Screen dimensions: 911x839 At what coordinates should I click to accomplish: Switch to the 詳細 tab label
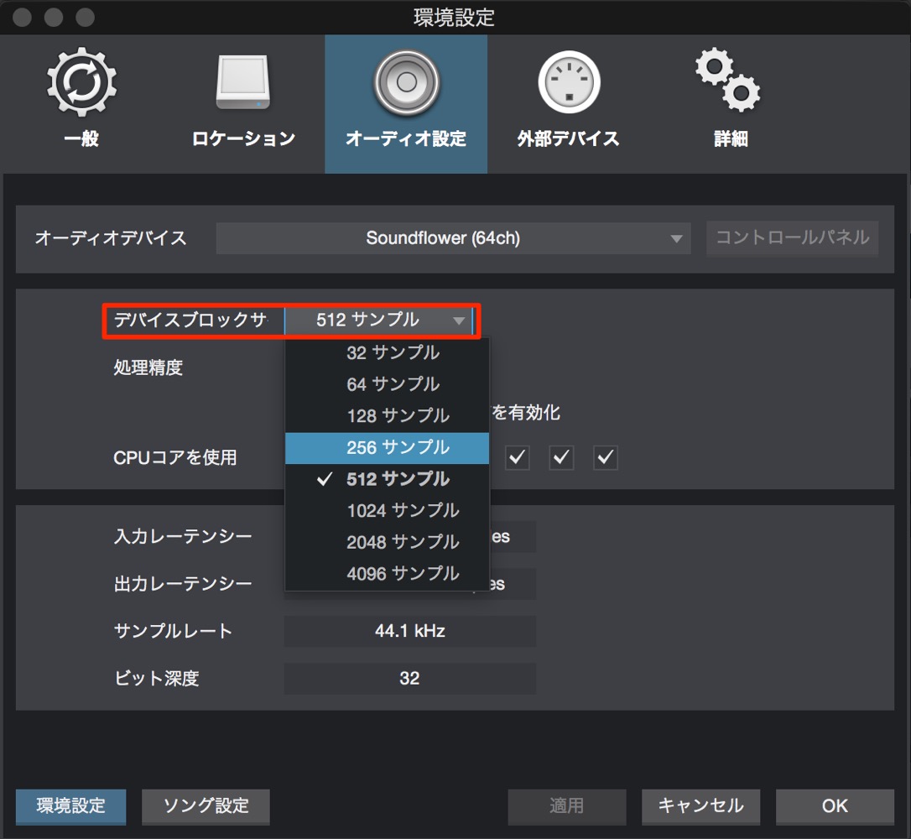pyautogui.click(x=731, y=138)
